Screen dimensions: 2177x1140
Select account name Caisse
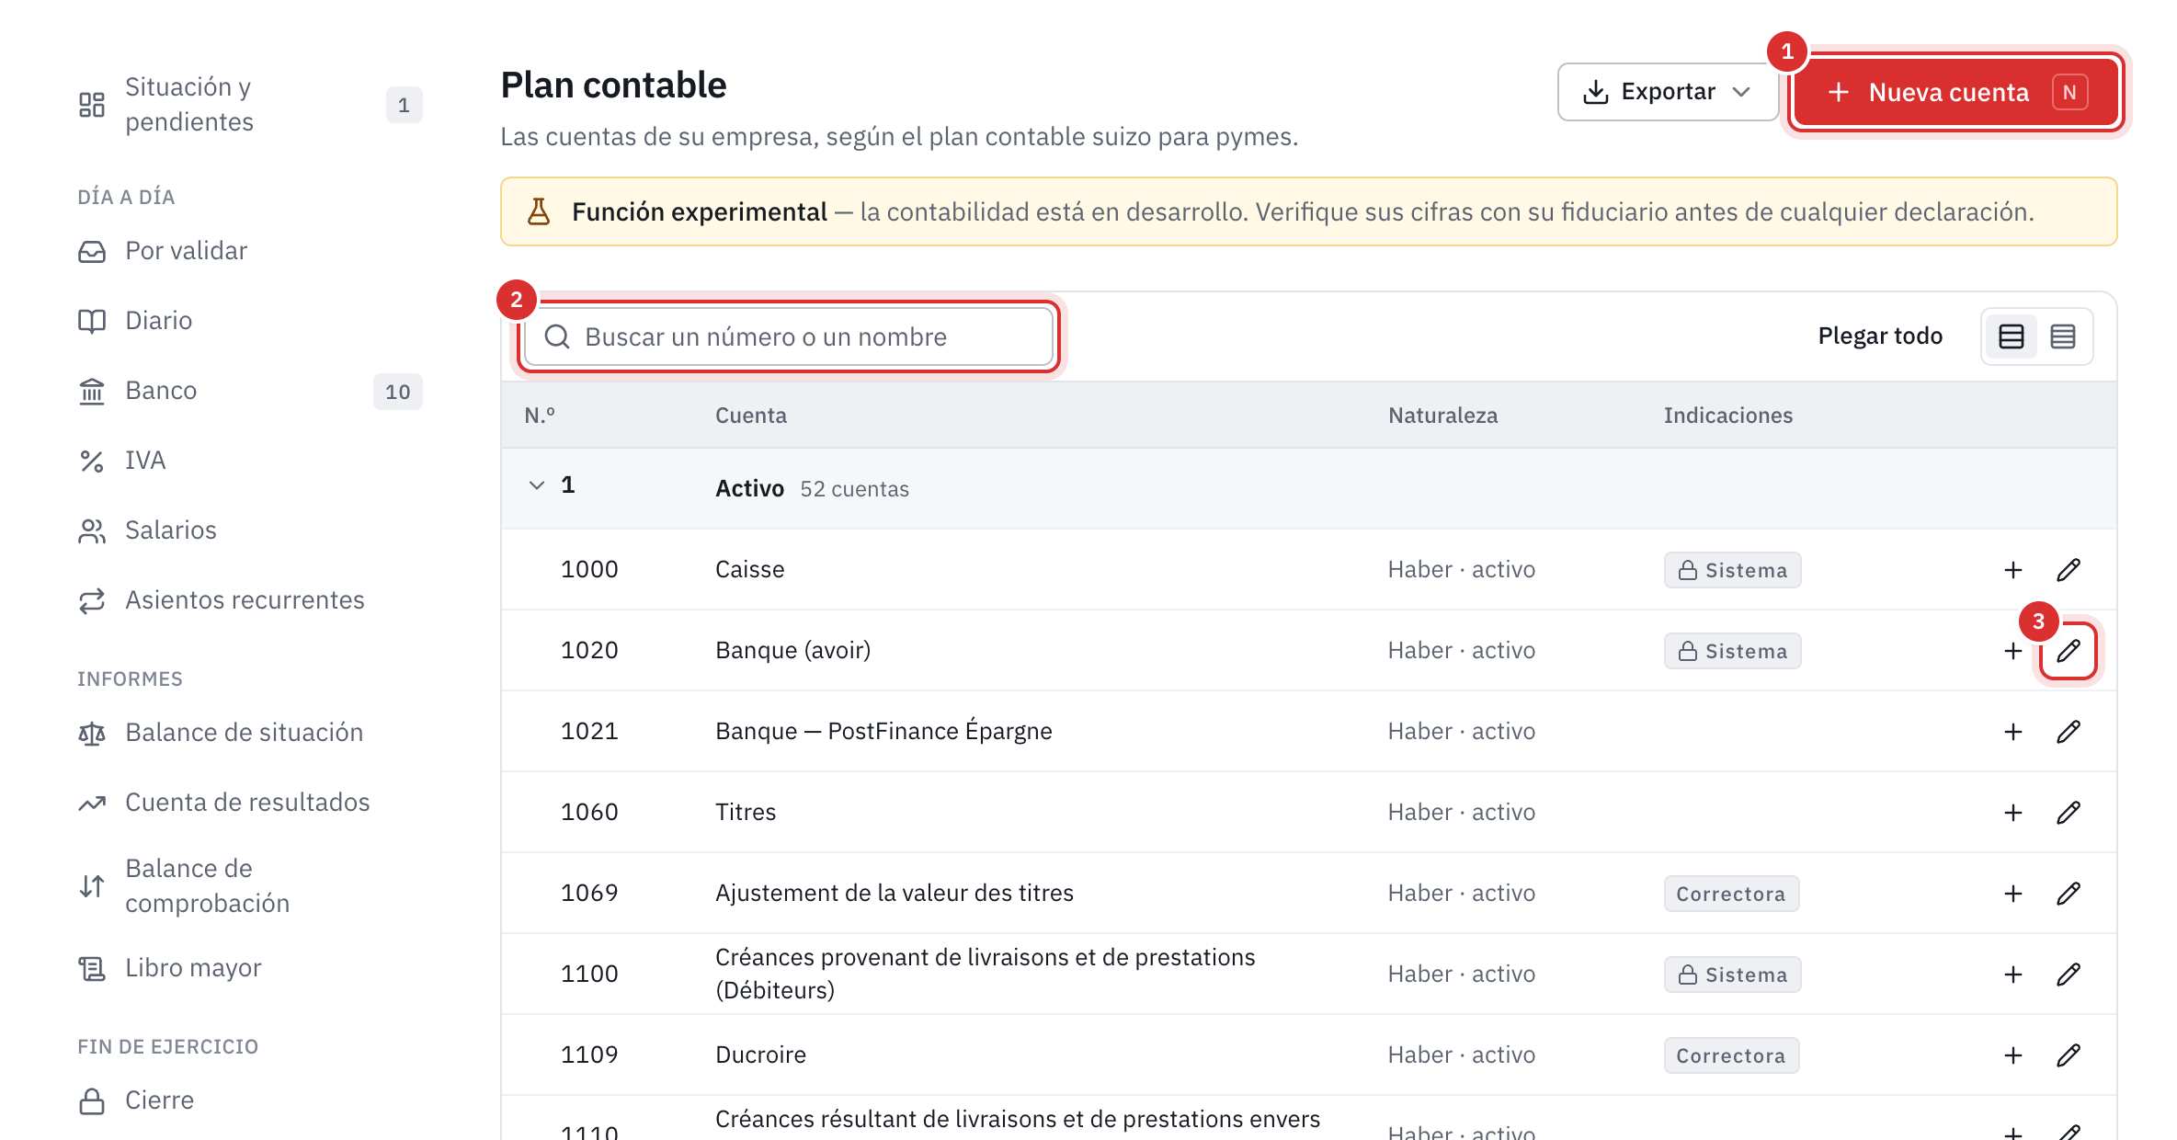[x=750, y=570]
